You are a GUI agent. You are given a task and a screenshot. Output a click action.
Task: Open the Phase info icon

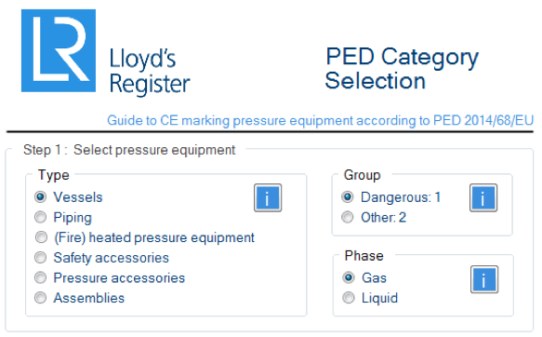[x=484, y=279]
